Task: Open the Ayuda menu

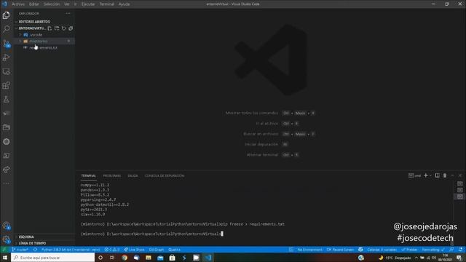Action: coord(124,4)
